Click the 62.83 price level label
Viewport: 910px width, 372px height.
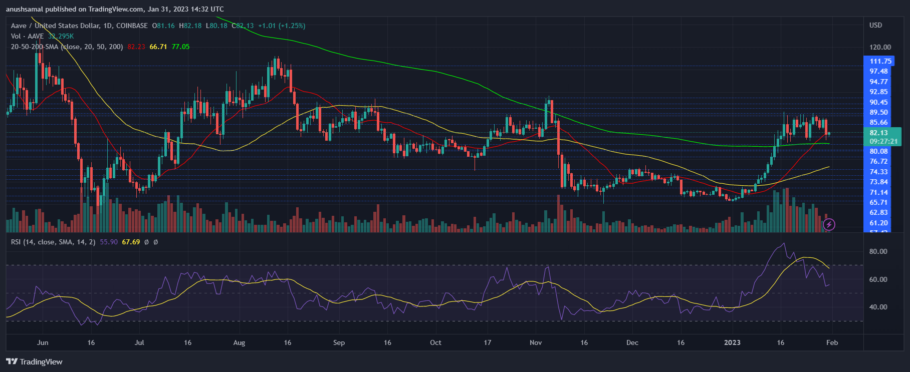coord(878,212)
